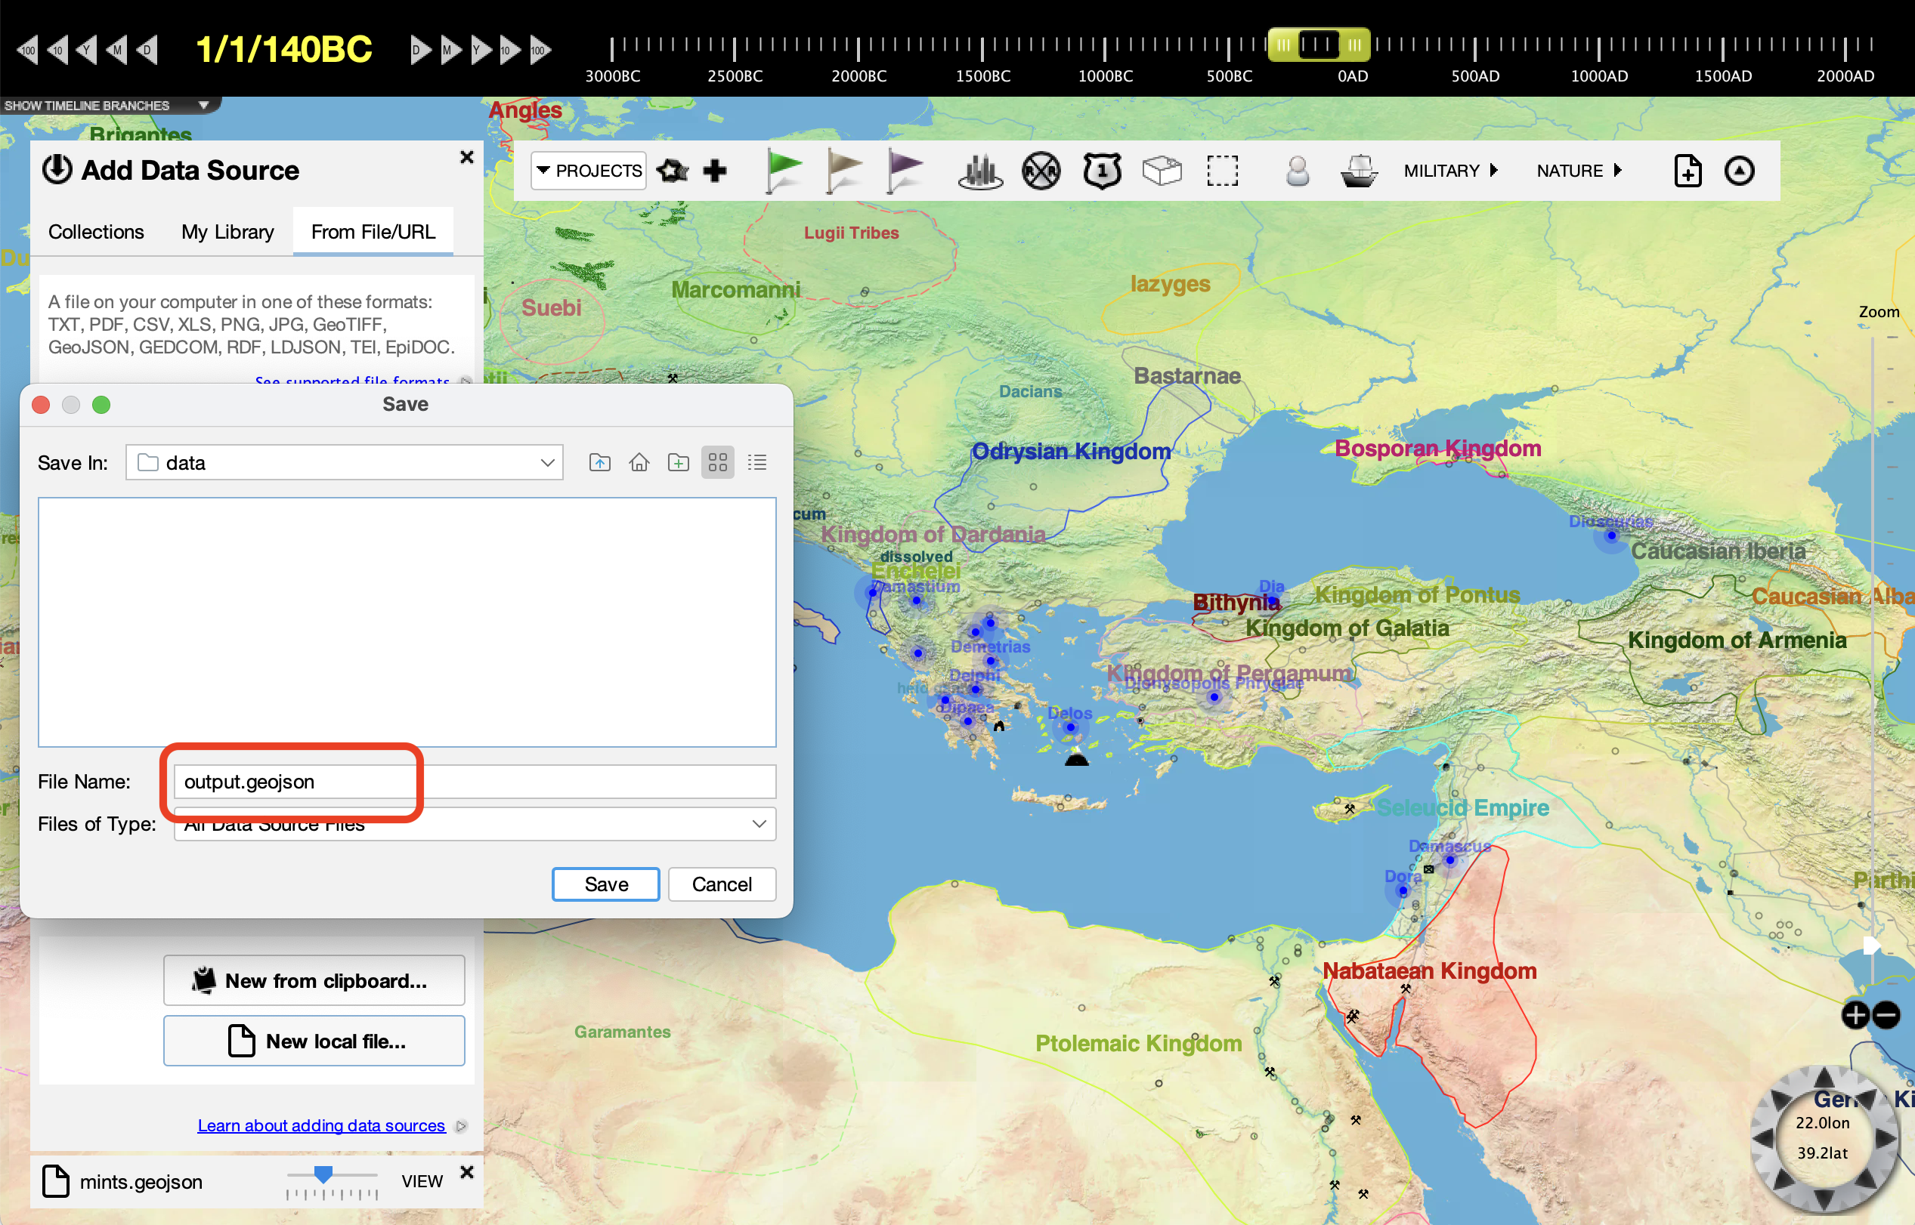The height and width of the screenshot is (1225, 1915).
Task: Select the city skyline icon
Action: 979,170
